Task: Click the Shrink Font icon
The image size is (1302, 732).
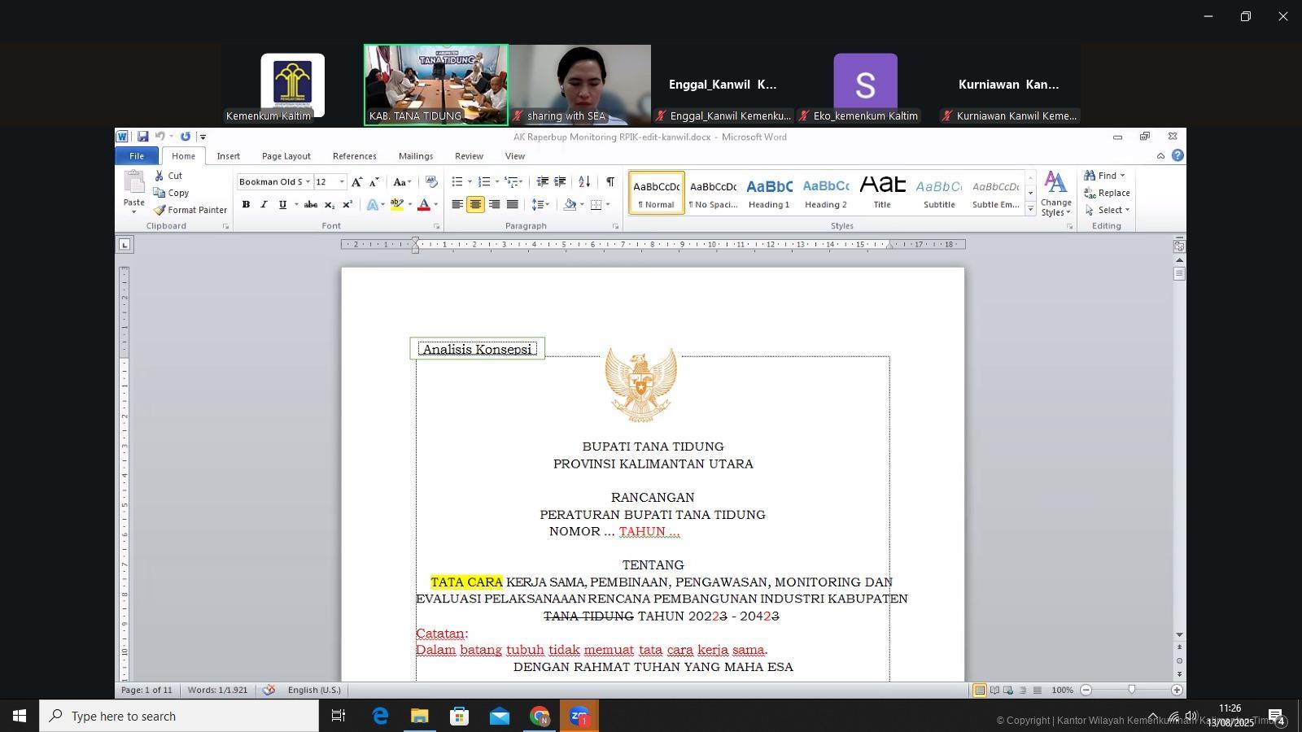Action: [x=374, y=182]
